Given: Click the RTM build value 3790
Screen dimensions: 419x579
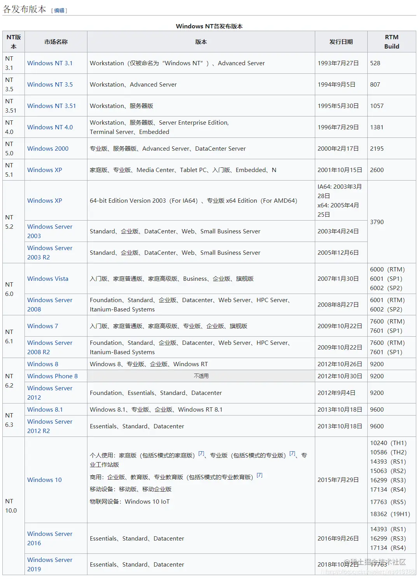Looking at the screenshot, I should [x=377, y=222].
